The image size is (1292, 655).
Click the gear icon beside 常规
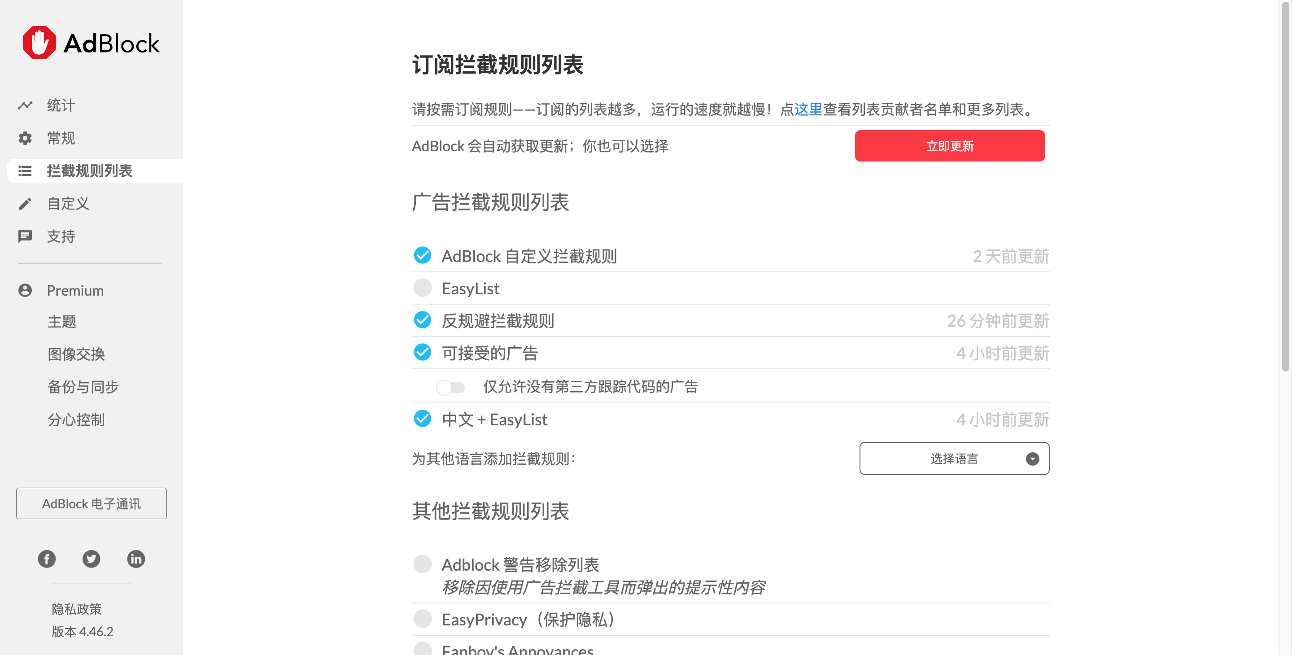tap(25, 138)
